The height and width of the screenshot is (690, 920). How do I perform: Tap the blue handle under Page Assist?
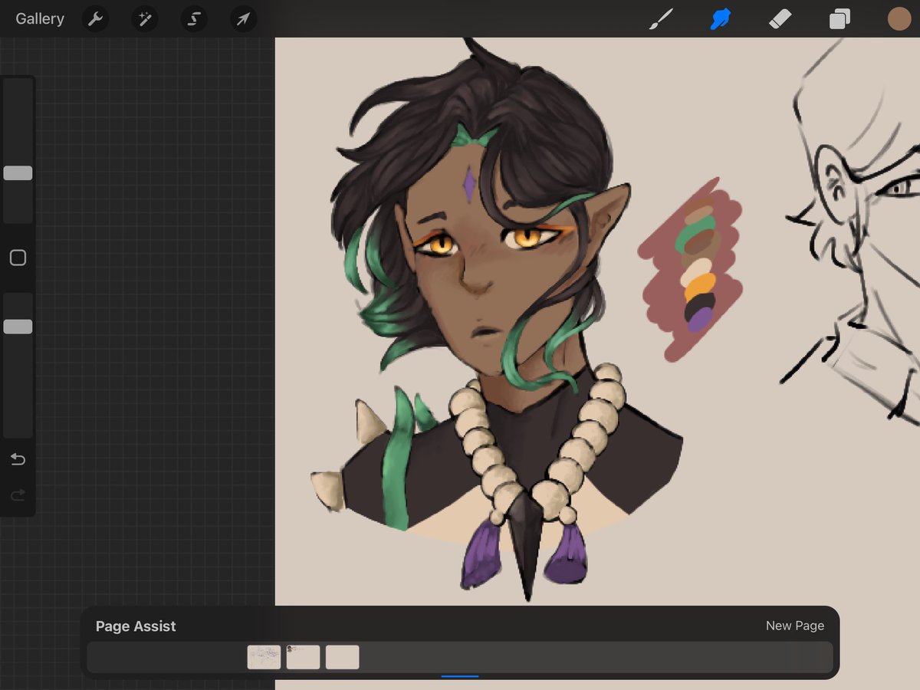(460, 676)
